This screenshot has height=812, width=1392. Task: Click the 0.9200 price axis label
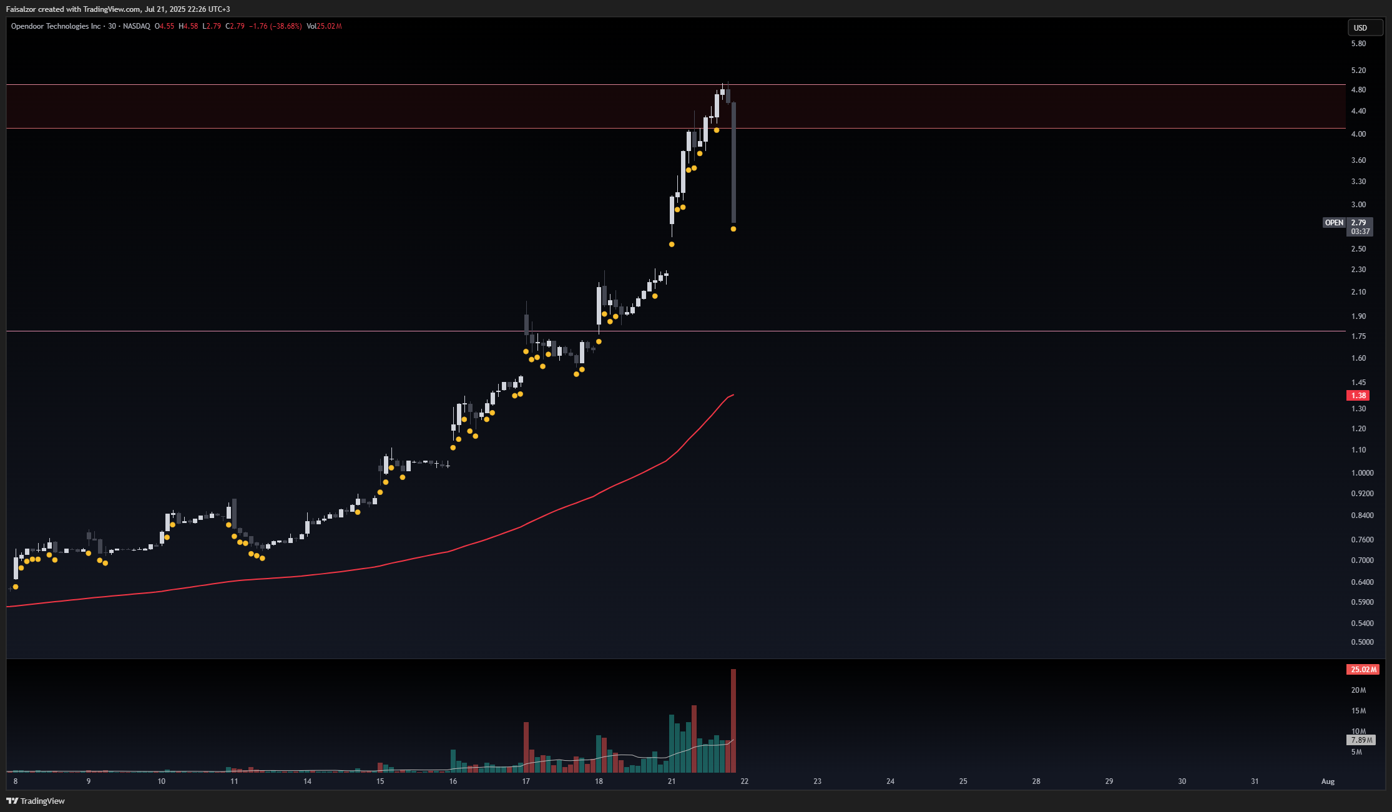[x=1362, y=494]
